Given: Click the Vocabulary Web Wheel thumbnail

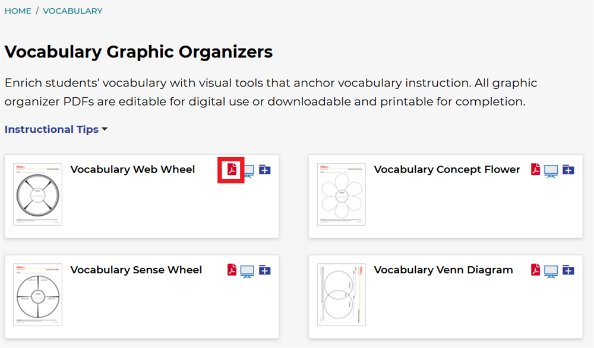Looking at the screenshot, I should (x=37, y=194).
